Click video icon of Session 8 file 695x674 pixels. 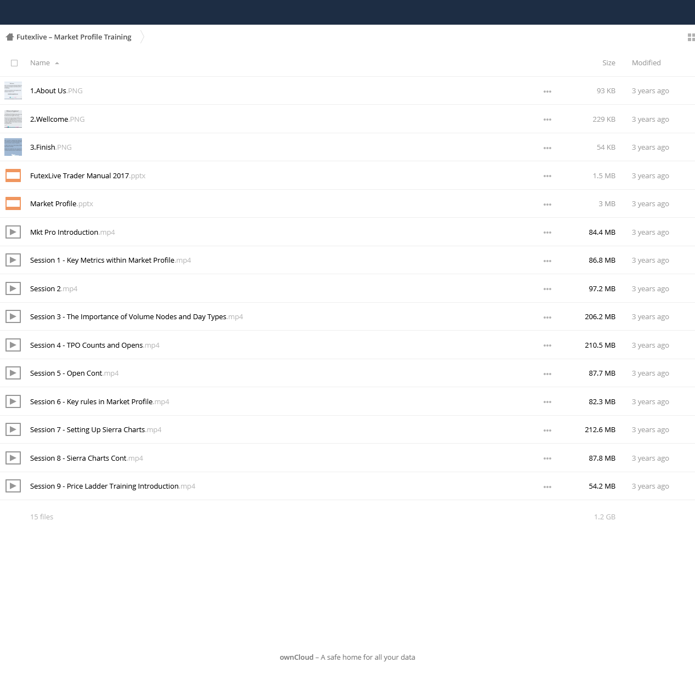click(13, 458)
